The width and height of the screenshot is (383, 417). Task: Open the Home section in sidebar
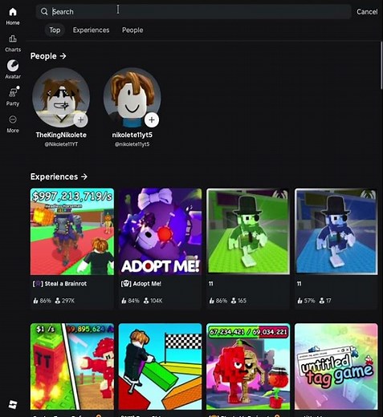13,16
